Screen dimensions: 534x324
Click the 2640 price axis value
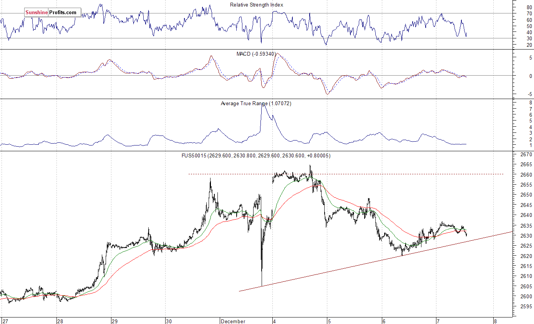tap(527, 215)
